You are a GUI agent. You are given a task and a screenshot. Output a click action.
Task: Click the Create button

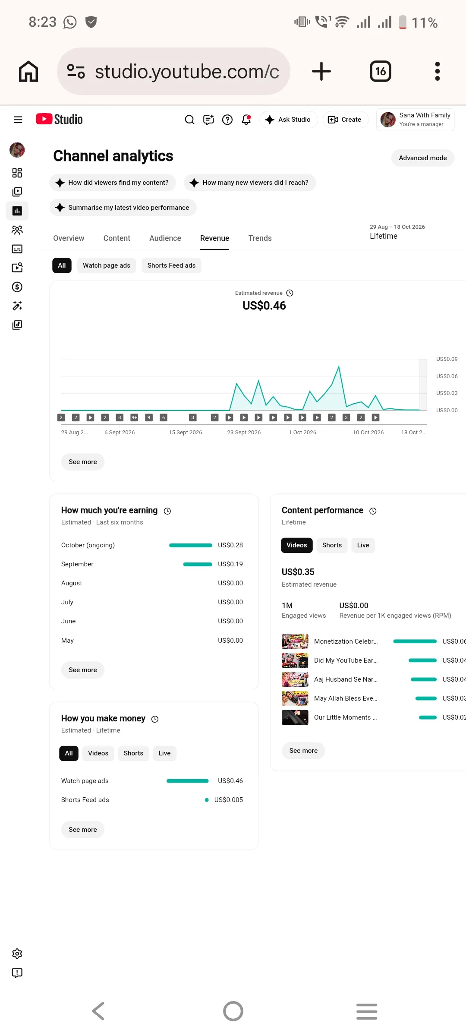point(345,120)
